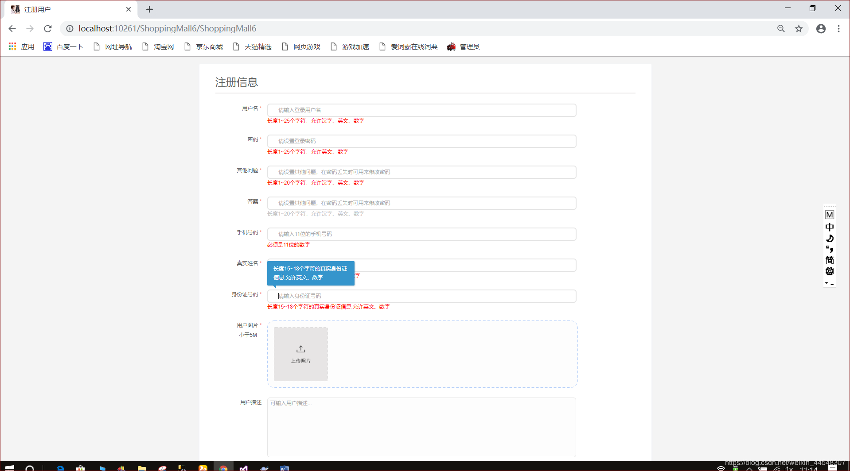850x471 pixels.
Task: Focus the 用户名 input field
Action: pyautogui.click(x=421, y=110)
